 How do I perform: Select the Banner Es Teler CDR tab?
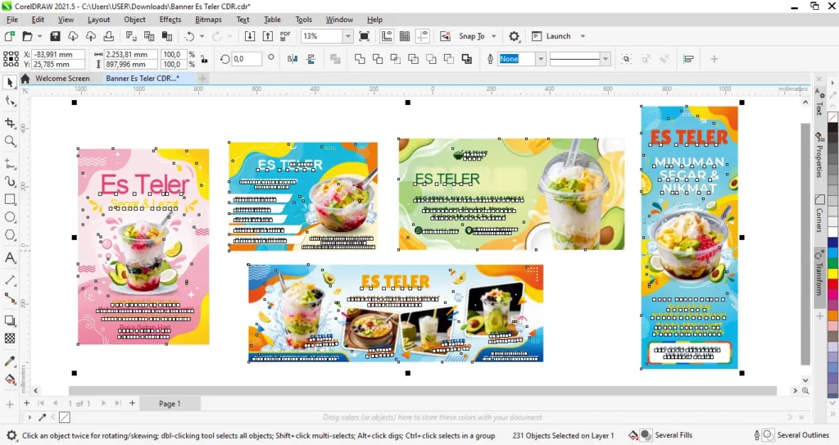point(143,78)
